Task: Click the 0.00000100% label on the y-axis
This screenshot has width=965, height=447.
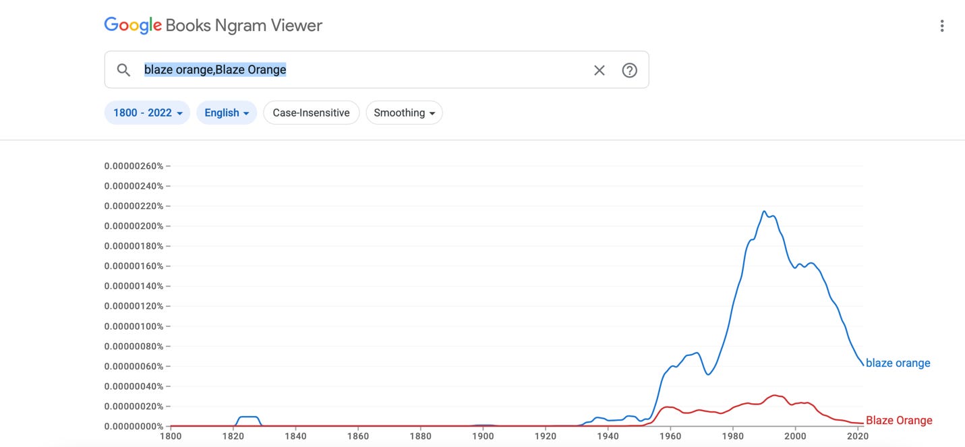Action: 132,326
